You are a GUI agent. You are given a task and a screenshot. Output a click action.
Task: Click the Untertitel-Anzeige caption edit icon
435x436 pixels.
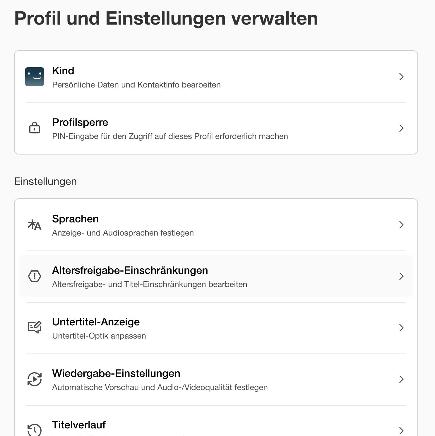(x=35, y=327)
